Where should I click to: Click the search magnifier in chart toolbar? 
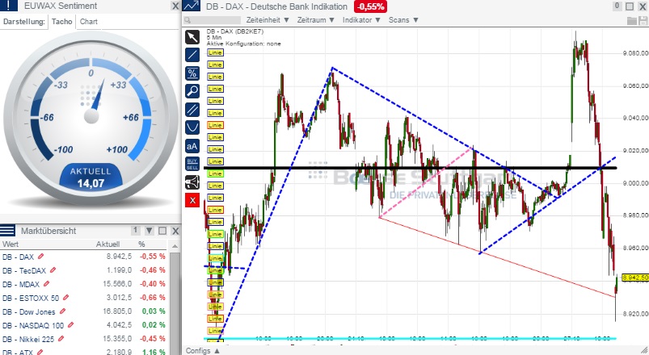tap(188, 20)
